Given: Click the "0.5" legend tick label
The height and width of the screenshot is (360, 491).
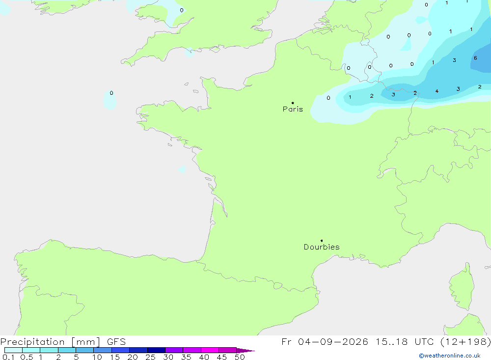Looking at the screenshot, I should tap(27, 357).
